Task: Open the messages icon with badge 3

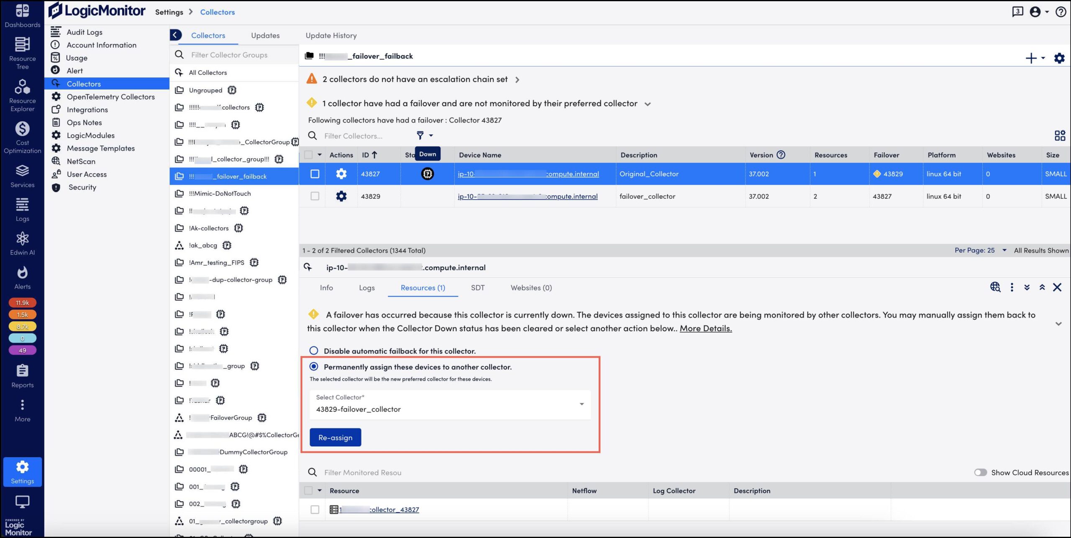Action: (1017, 12)
